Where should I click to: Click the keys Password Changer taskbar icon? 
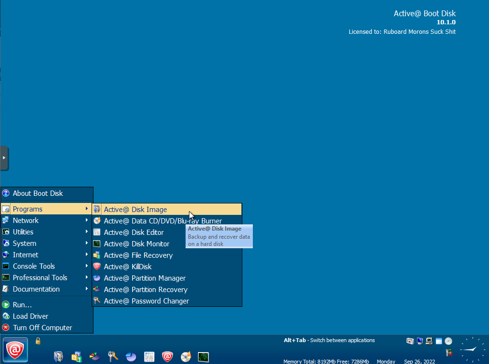(x=113, y=356)
